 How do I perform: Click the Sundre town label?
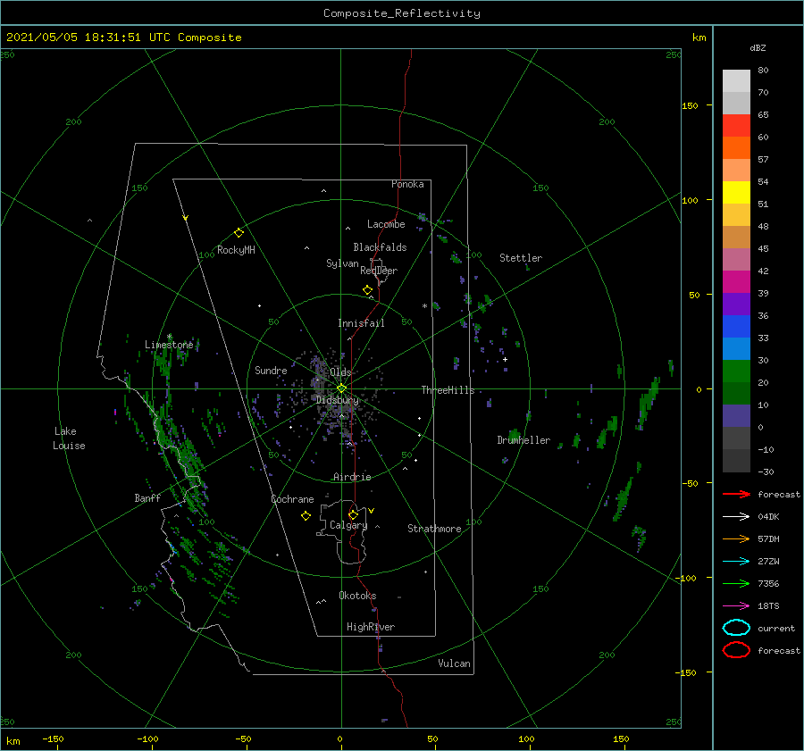point(271,370)
